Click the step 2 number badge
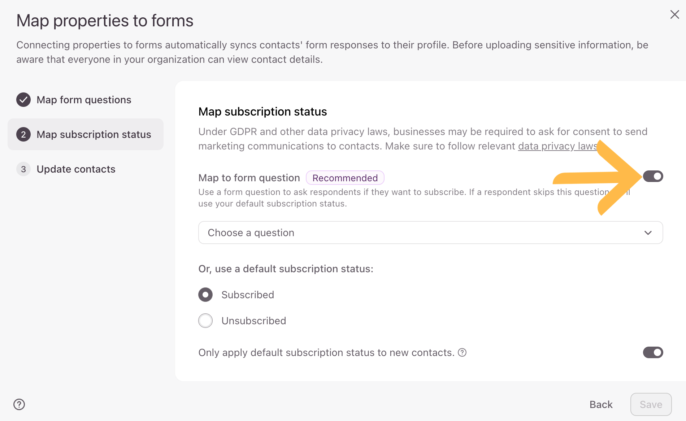This screenshot has width=686, height=421. (23, 134)
